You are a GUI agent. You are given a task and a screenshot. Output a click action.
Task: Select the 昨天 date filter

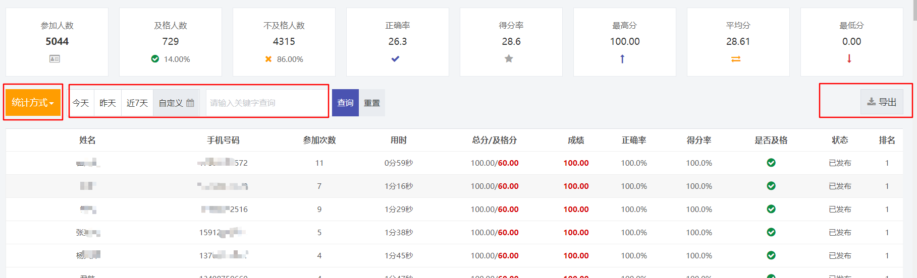pyautogui.click(x=107, y=103)
